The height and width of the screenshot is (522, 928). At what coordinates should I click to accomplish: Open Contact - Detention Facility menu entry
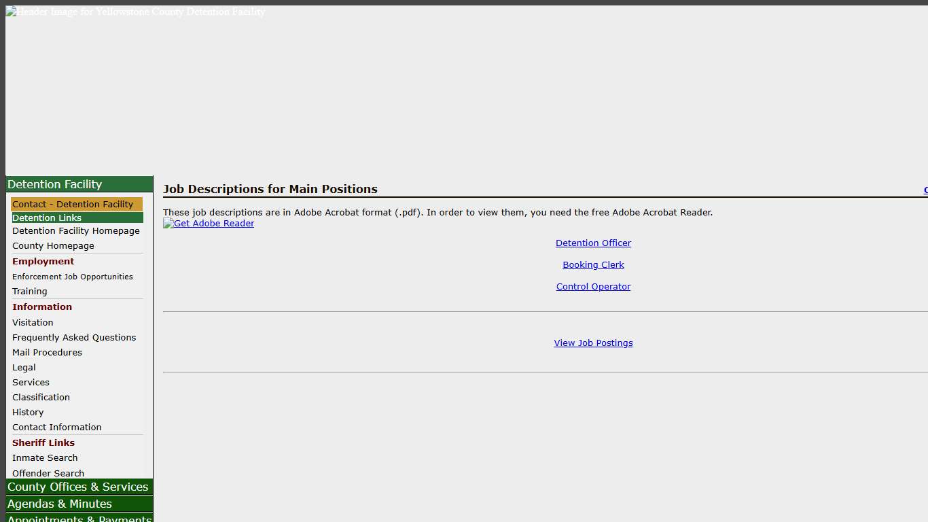point(72,204)
